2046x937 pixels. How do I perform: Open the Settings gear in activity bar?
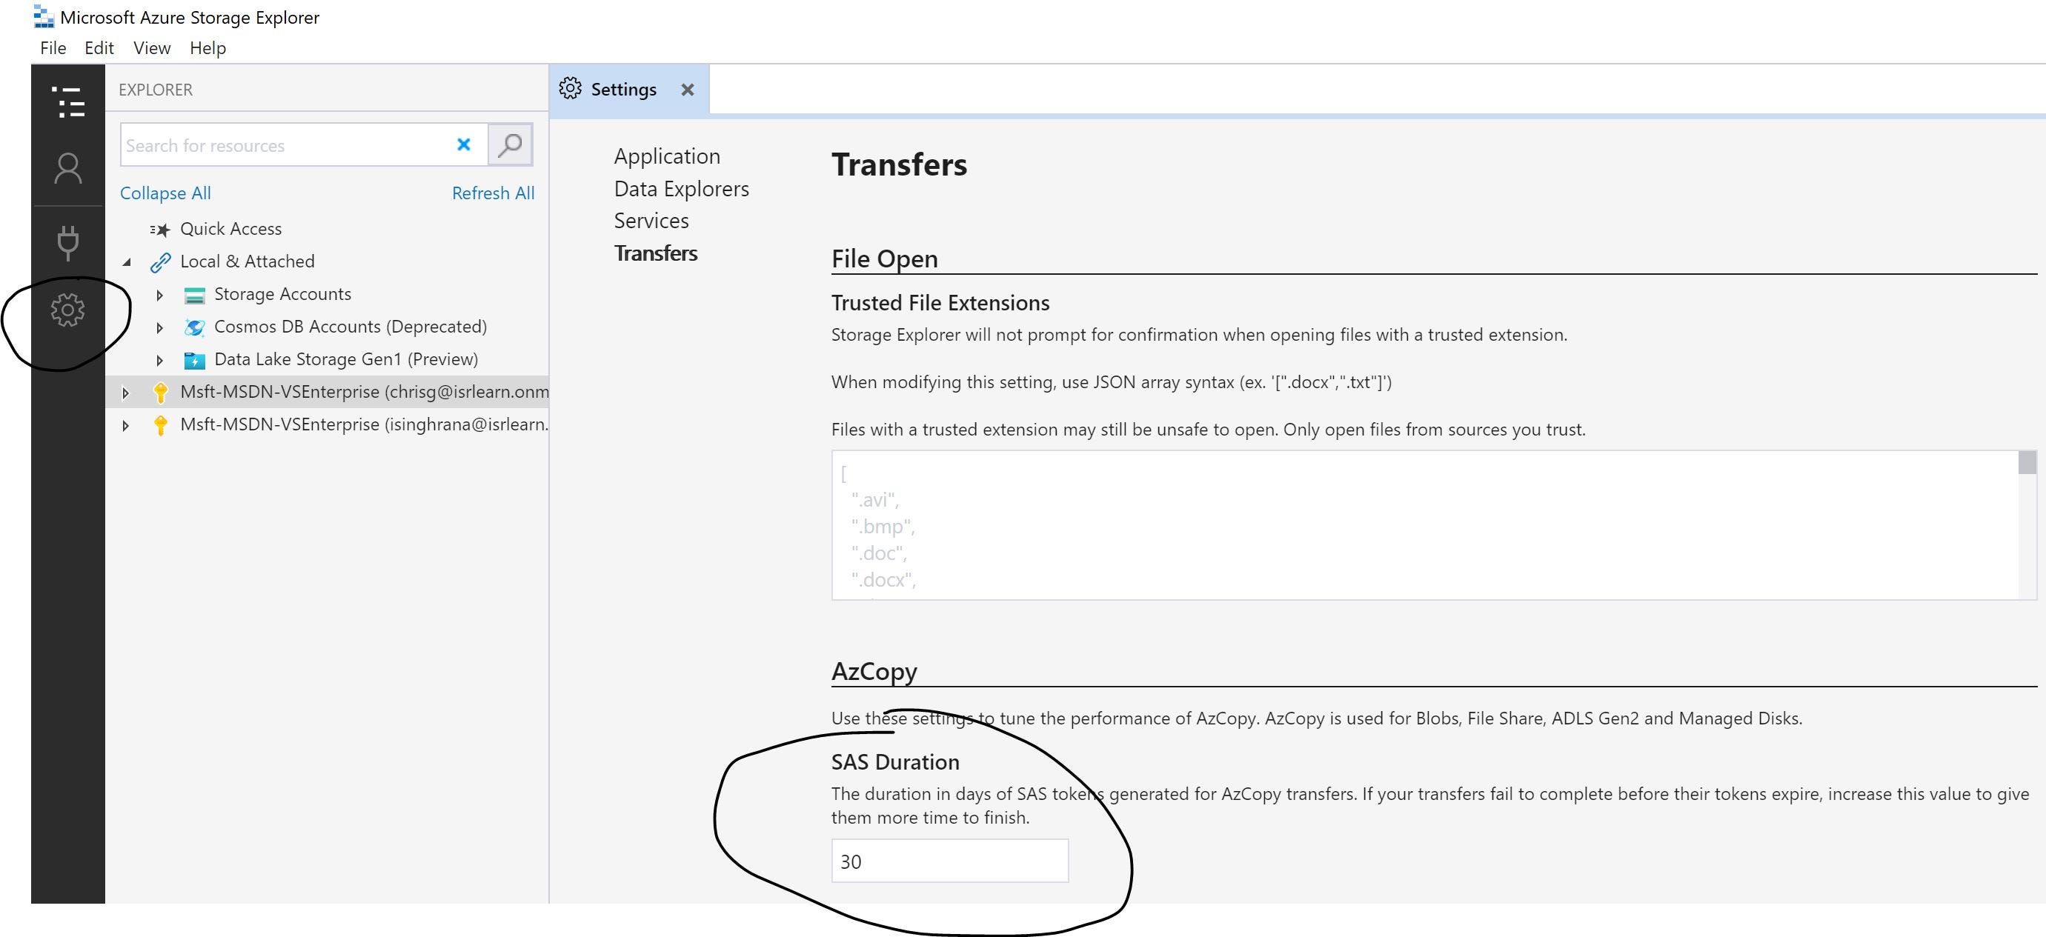tap(67, 310)
